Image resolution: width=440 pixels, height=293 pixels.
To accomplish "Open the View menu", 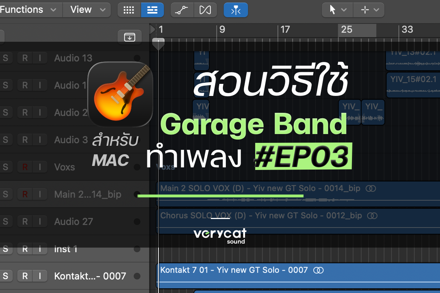I will (87, 10).
